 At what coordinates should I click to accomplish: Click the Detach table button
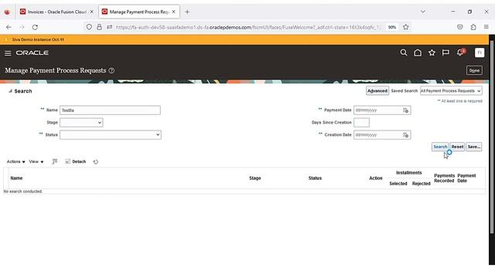point(76,161)
